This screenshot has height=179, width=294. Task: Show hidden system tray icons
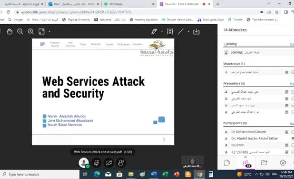(256, 174)
